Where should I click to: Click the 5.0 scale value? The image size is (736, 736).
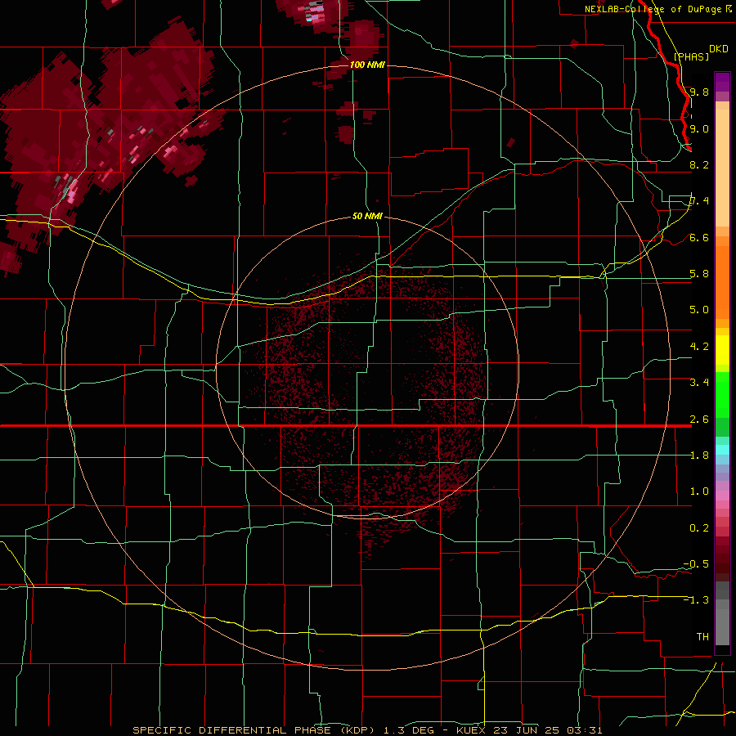click(699, 310)
